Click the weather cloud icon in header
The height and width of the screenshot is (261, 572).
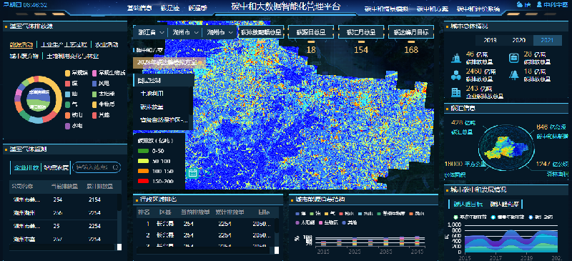pos(520,5)
